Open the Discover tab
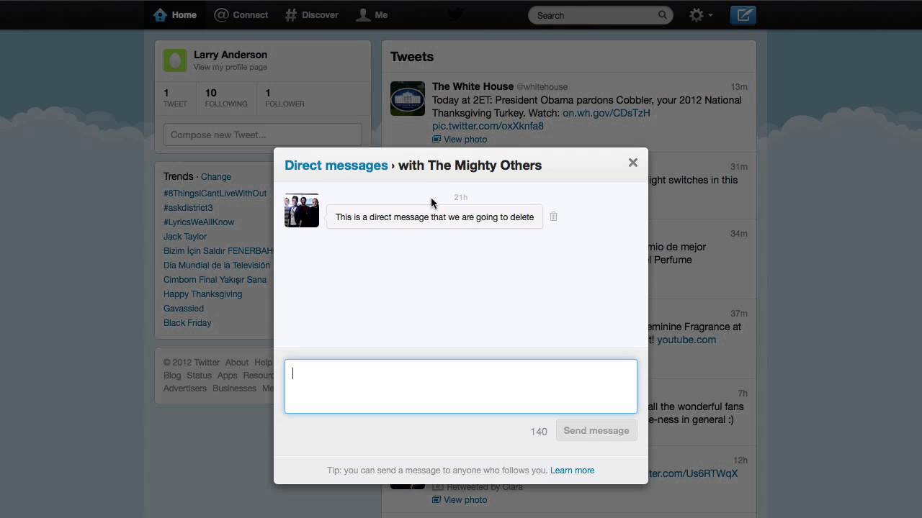The image size is (922, 518). 311,14
